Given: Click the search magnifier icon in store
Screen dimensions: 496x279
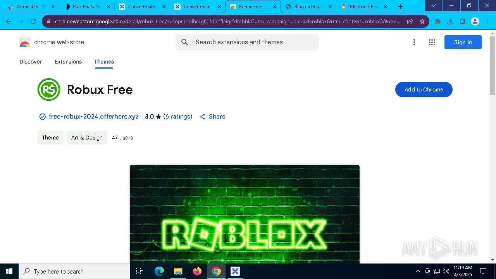Looking at the screenshot, I should 185,42.
